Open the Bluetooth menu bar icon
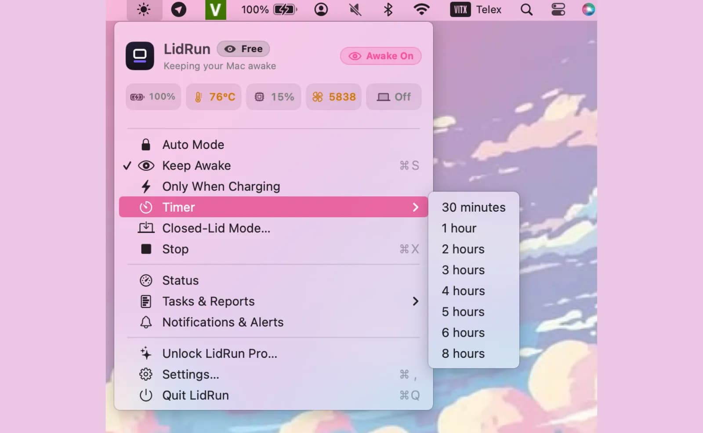This screenshot has height=433, width=703. (388, 9)
